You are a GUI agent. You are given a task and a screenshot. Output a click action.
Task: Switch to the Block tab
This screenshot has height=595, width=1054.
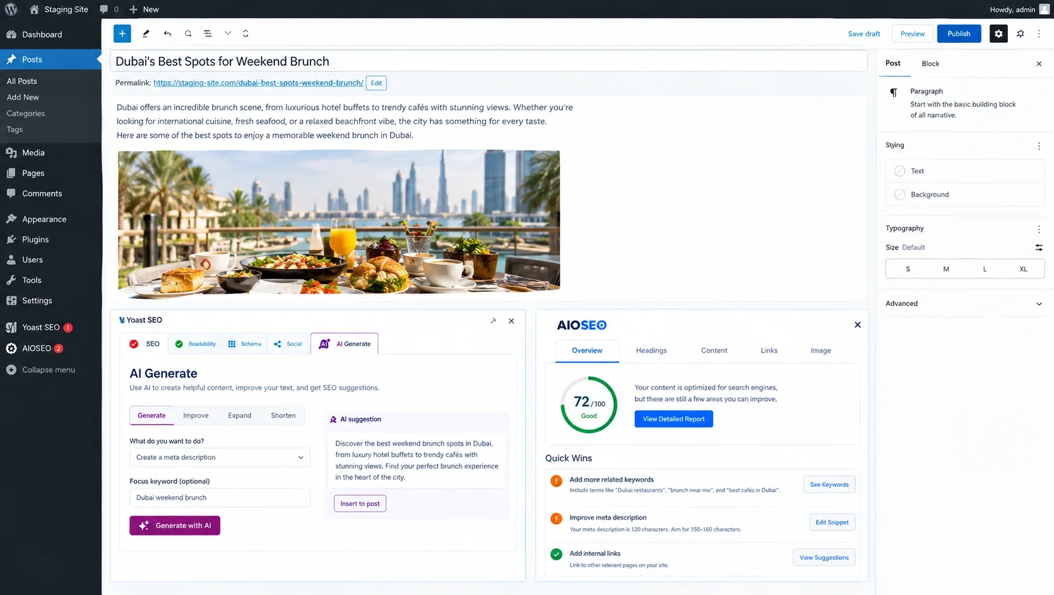930,64
